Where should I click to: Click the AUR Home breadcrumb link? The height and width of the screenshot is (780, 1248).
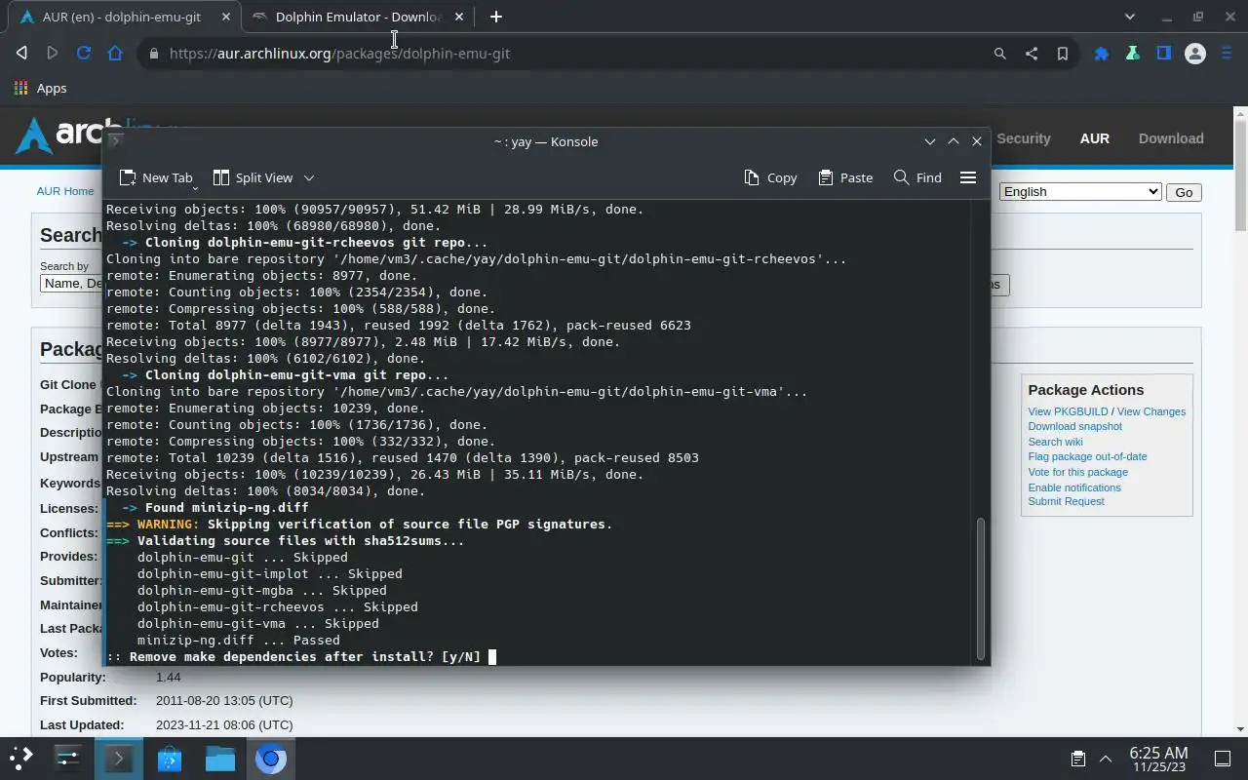click(x=65, y=191)
